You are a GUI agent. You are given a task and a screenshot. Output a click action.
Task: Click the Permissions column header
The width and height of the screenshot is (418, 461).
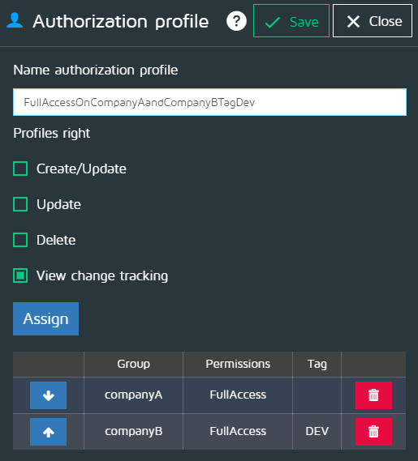coord(238,364)
